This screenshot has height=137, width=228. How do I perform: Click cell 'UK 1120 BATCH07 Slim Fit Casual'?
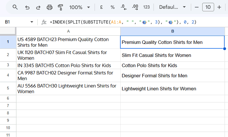pyautogui.click(x=68, y=55)
